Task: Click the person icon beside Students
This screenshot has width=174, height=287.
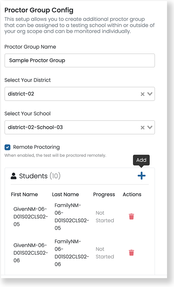Action: (14, 176)
